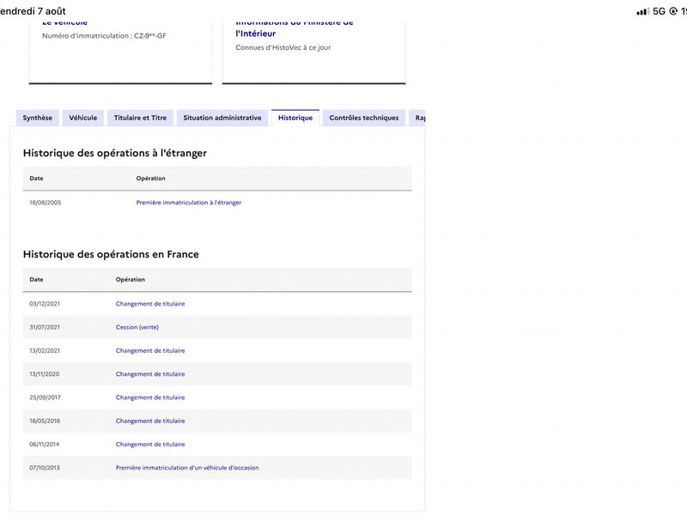Click the 'Historique des opérations à l'étranger' heading
Viewport: 687px width, 515px height.
pos(115,153)
